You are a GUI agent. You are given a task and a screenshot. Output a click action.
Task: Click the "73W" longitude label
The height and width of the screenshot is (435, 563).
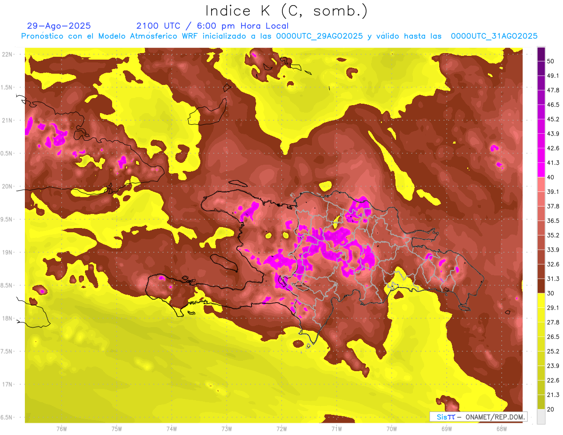tap(227, 428)
